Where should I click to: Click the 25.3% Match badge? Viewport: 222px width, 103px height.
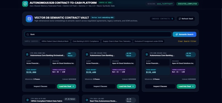click(131, 100)
